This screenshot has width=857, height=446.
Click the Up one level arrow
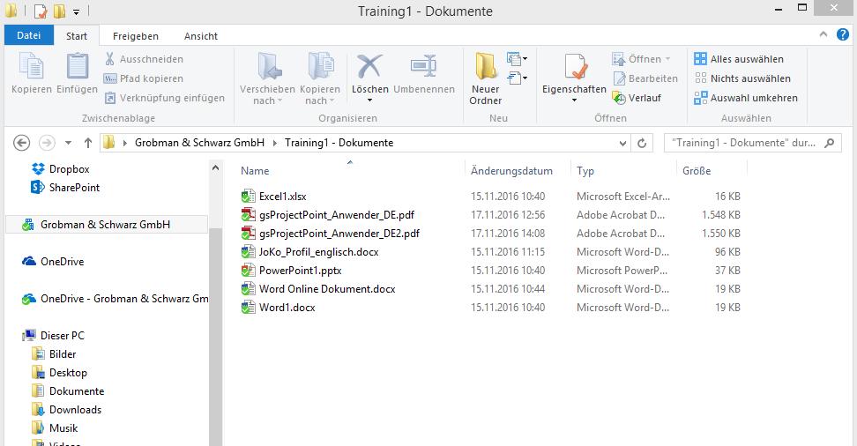pyautogui.click(x=88, y=143)
